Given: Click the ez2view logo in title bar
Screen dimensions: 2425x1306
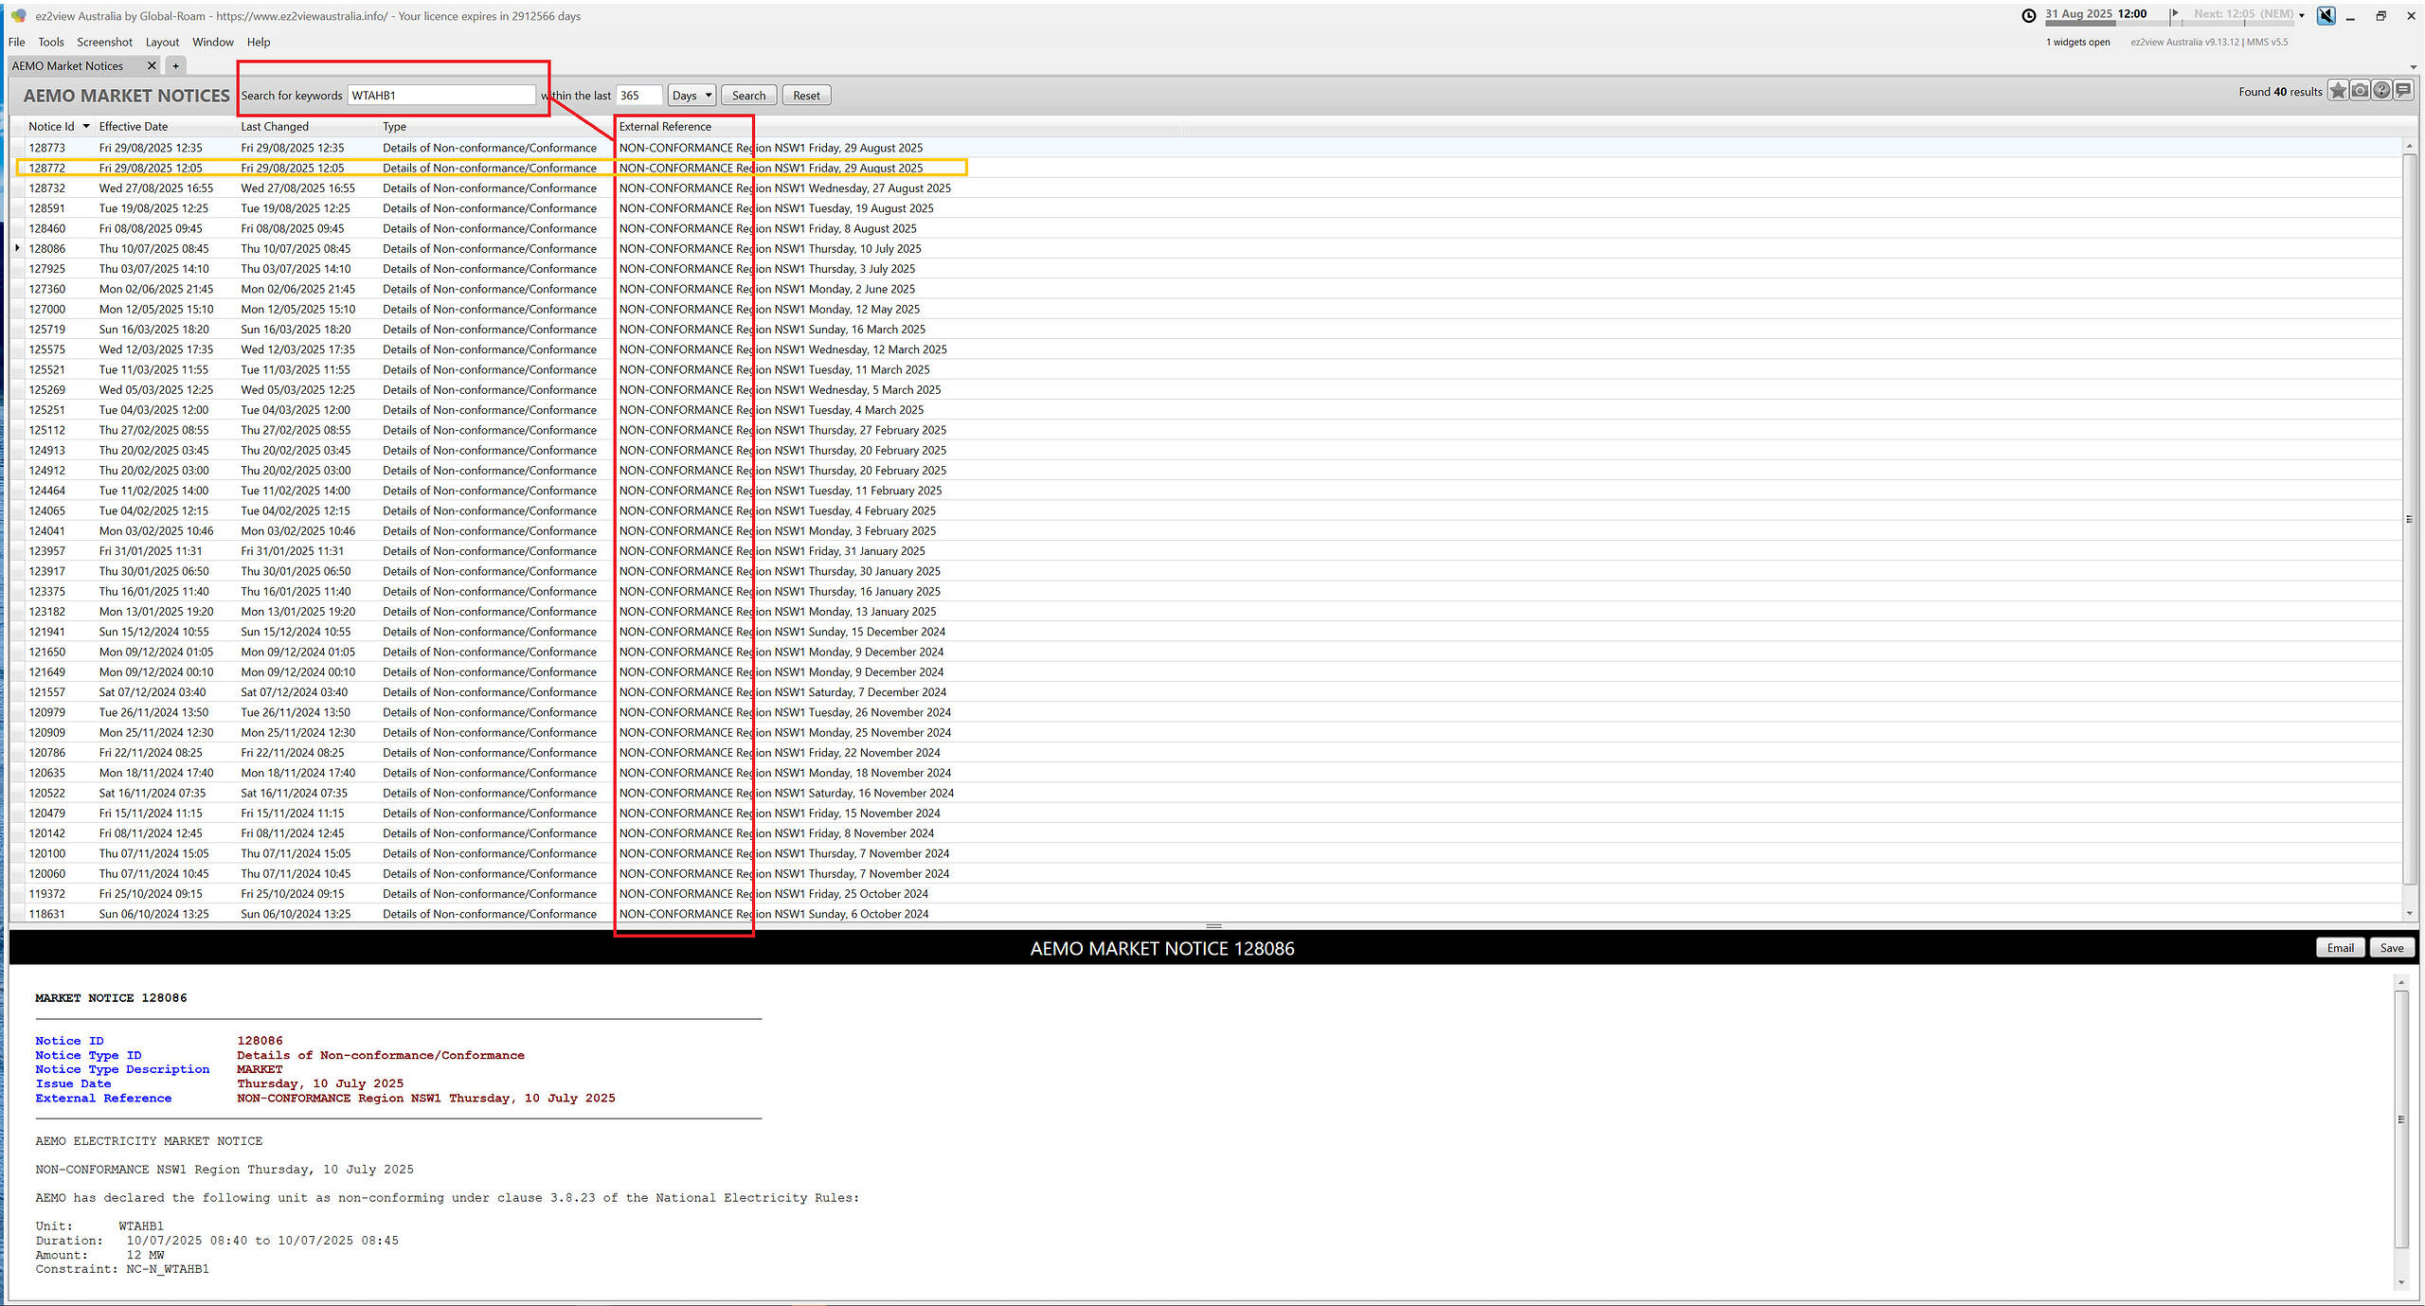Looking at the screenshot, I should (18, 16).
